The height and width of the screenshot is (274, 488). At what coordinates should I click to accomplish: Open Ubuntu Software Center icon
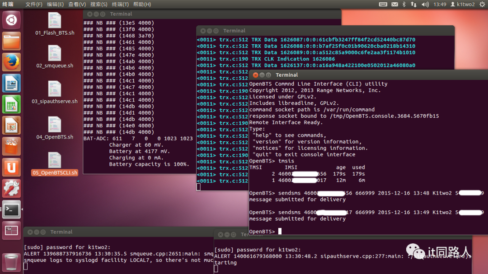(11, 146)
